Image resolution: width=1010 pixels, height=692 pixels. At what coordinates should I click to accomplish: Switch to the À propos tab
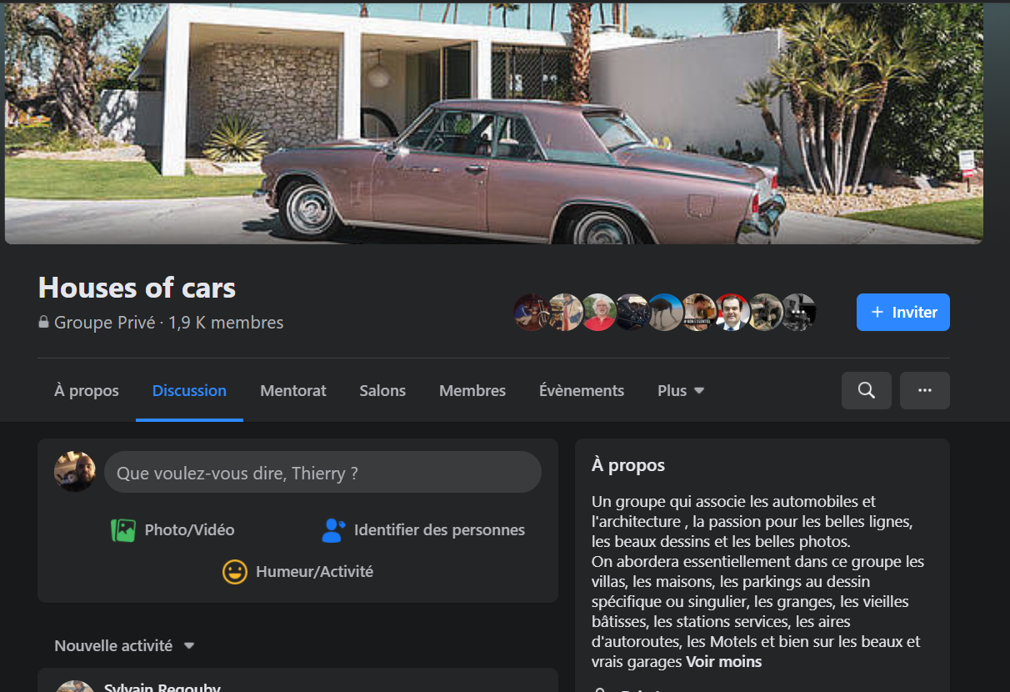pos(87,390)
